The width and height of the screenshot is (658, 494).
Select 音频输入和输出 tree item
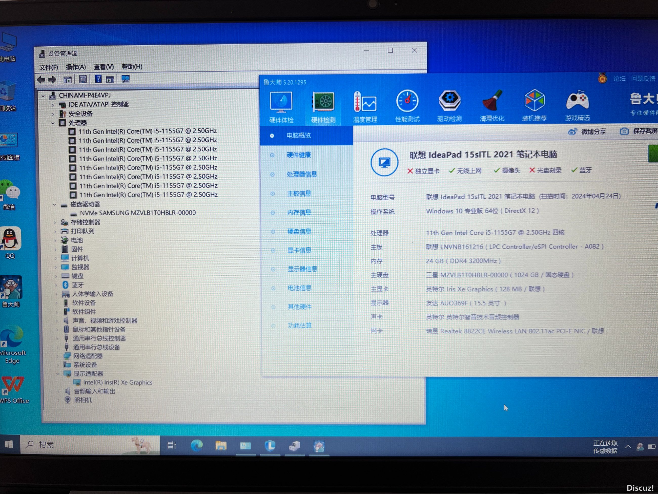(x=94, y=391)
